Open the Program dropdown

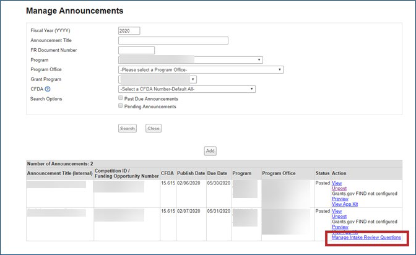pyautogui.click(x=190, y=60)
